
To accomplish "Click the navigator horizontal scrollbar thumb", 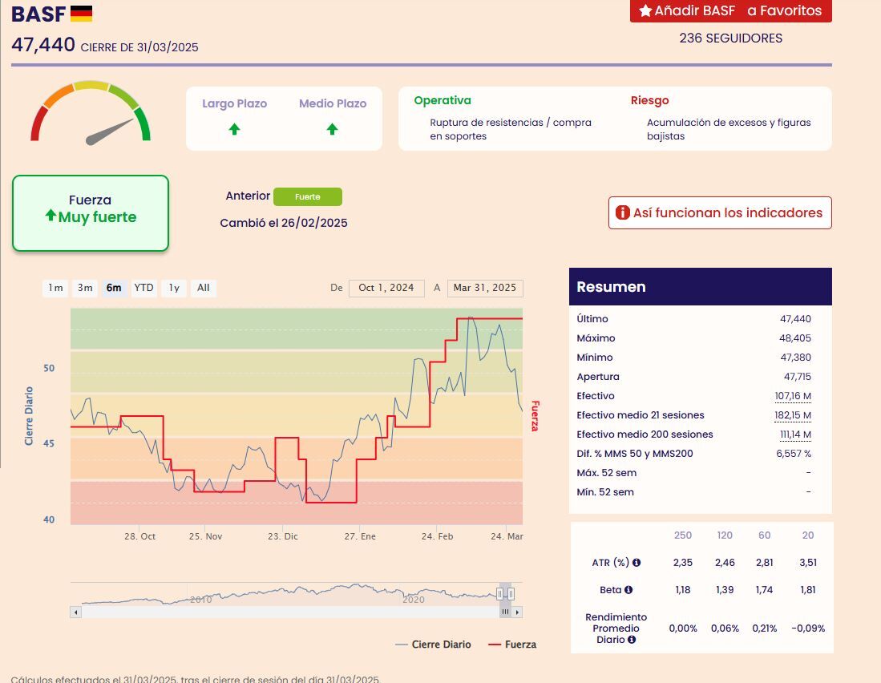I will tap(505, 612).
